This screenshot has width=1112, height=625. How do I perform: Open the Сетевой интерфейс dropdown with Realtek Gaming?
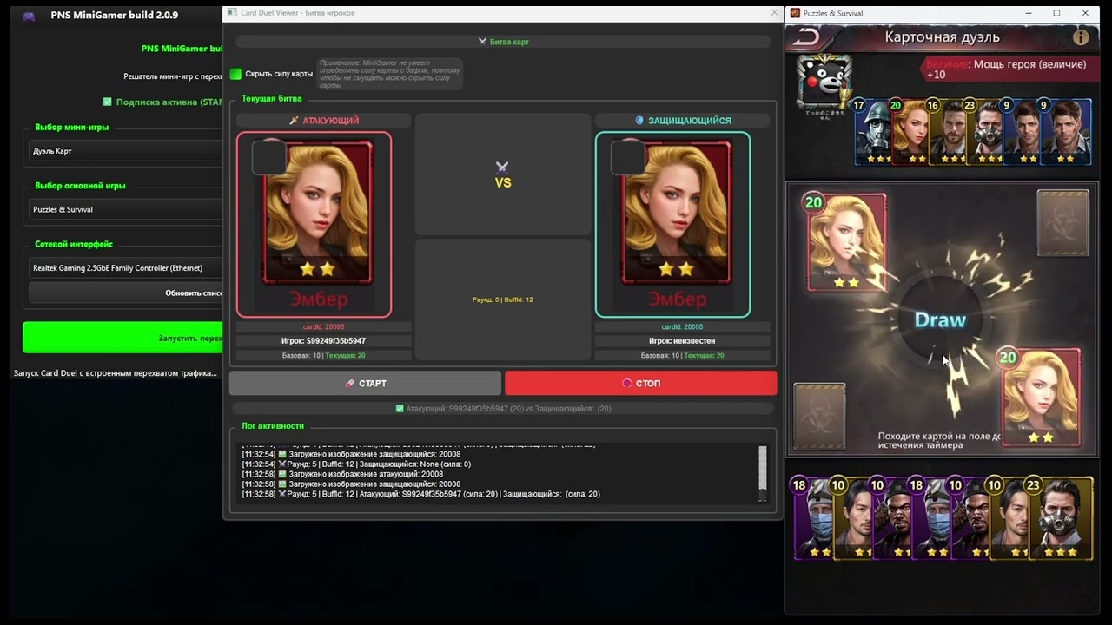[126, 268]
